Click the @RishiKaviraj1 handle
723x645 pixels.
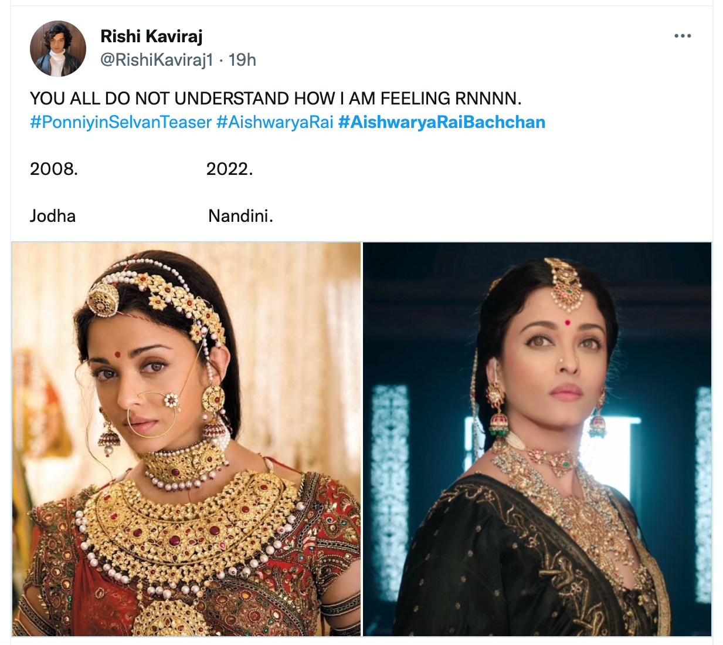click(156, 59)
